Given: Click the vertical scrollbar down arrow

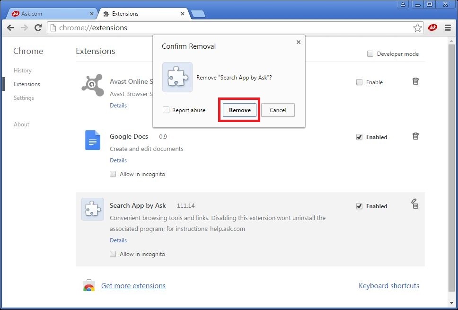Looking at the screenshot, I should tap(452, 303).
